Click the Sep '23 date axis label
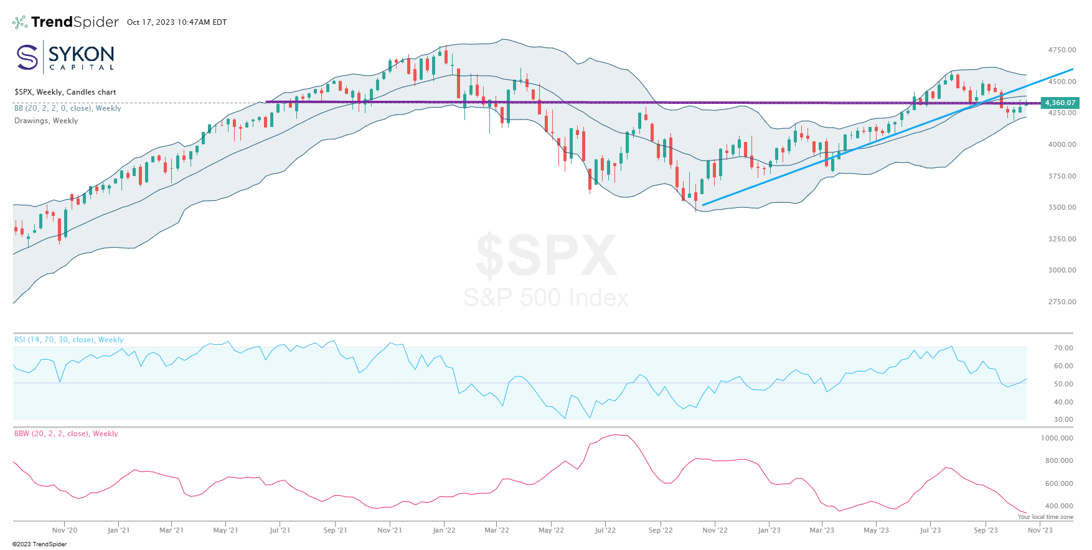 (x=986, y=530)
